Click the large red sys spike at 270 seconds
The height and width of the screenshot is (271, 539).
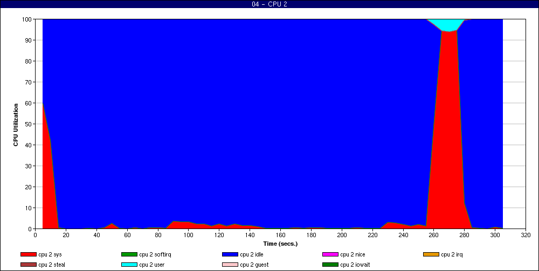coord(448,130)
